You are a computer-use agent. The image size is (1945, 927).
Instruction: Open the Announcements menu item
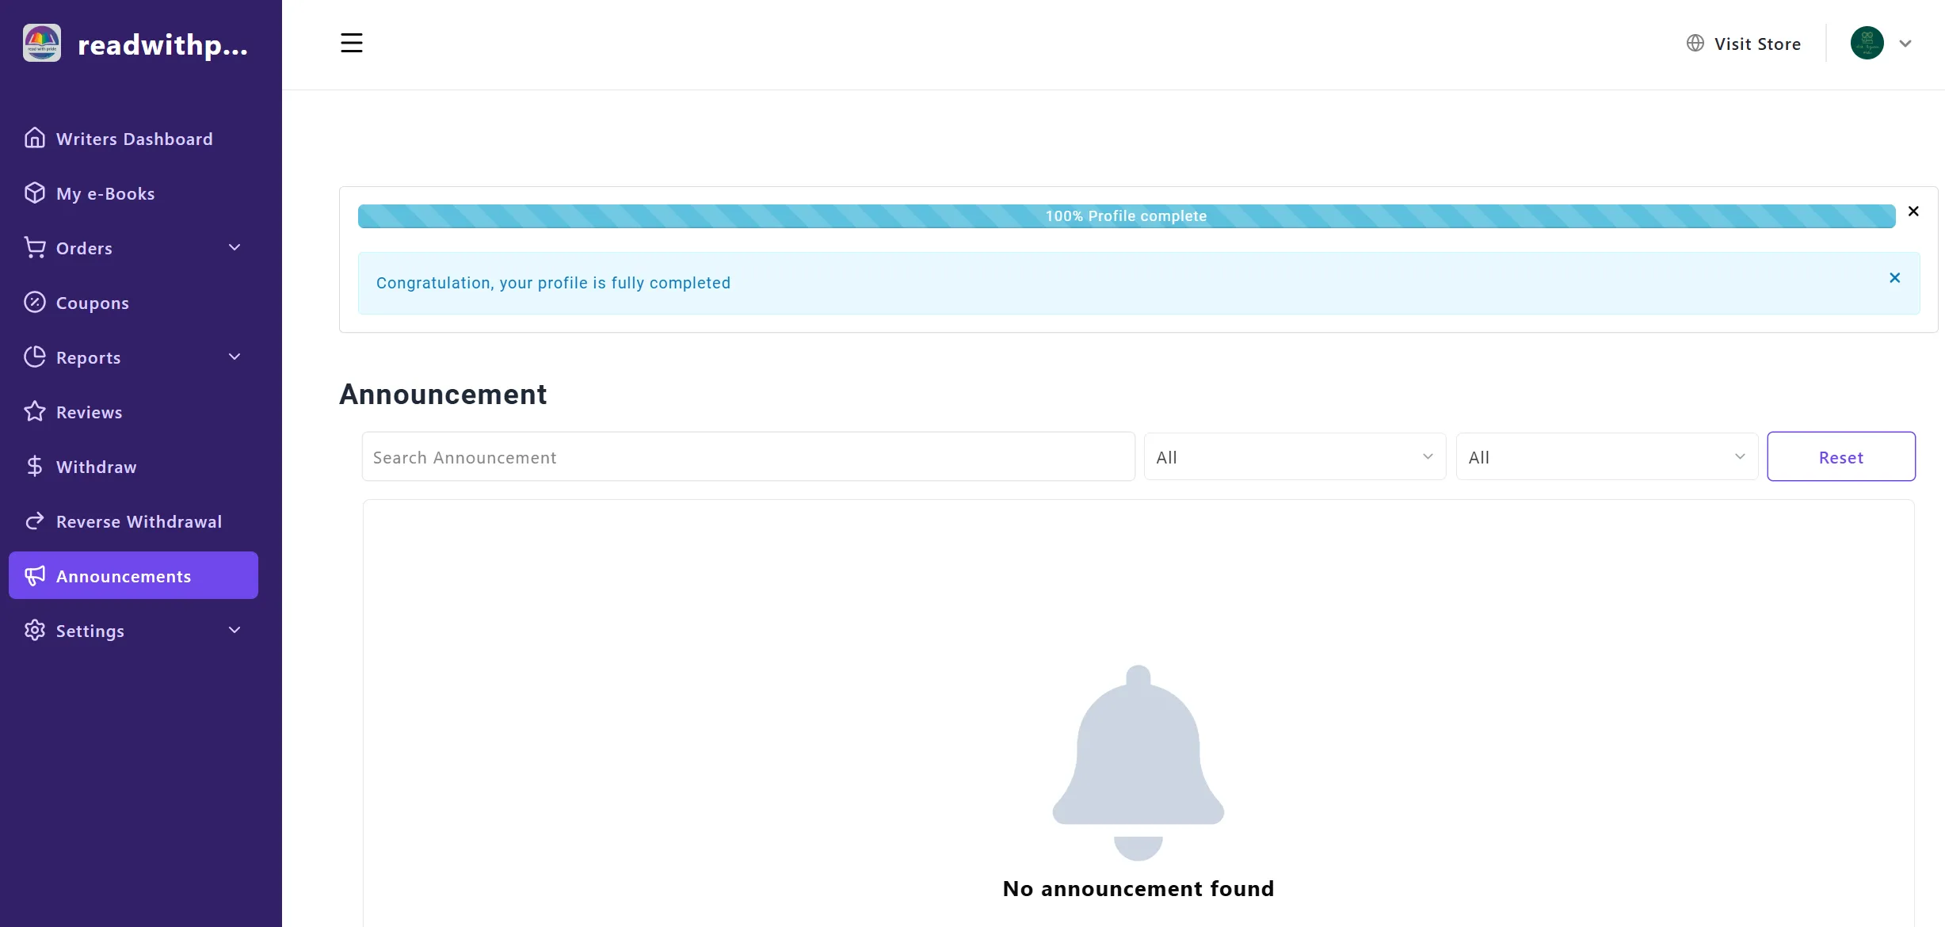(x=133, y=576)
